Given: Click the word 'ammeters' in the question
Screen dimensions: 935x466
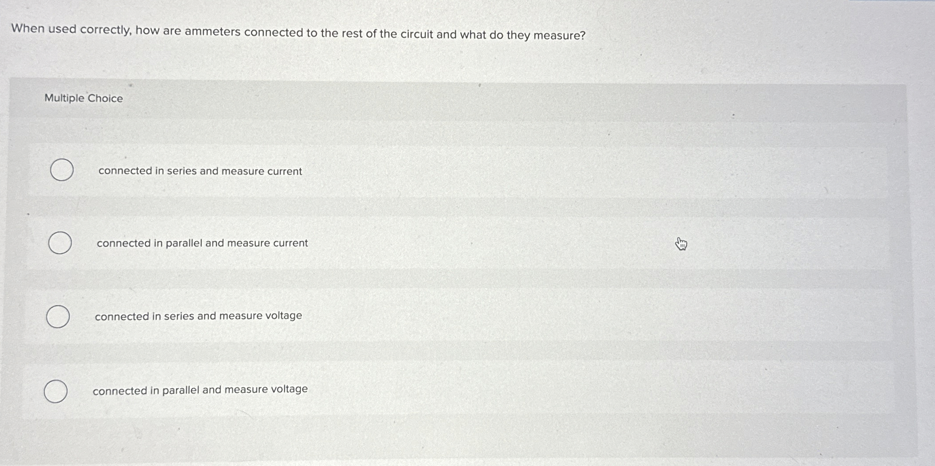Looking at the screenshot, I should tap(212, 31).
